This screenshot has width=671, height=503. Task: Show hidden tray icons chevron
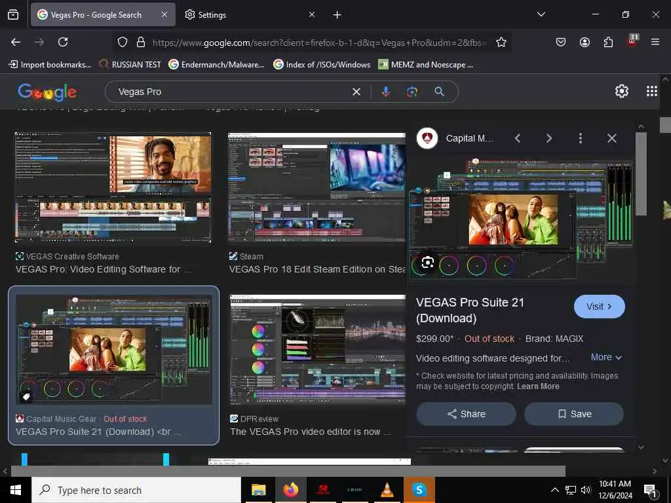pos(554,490)
